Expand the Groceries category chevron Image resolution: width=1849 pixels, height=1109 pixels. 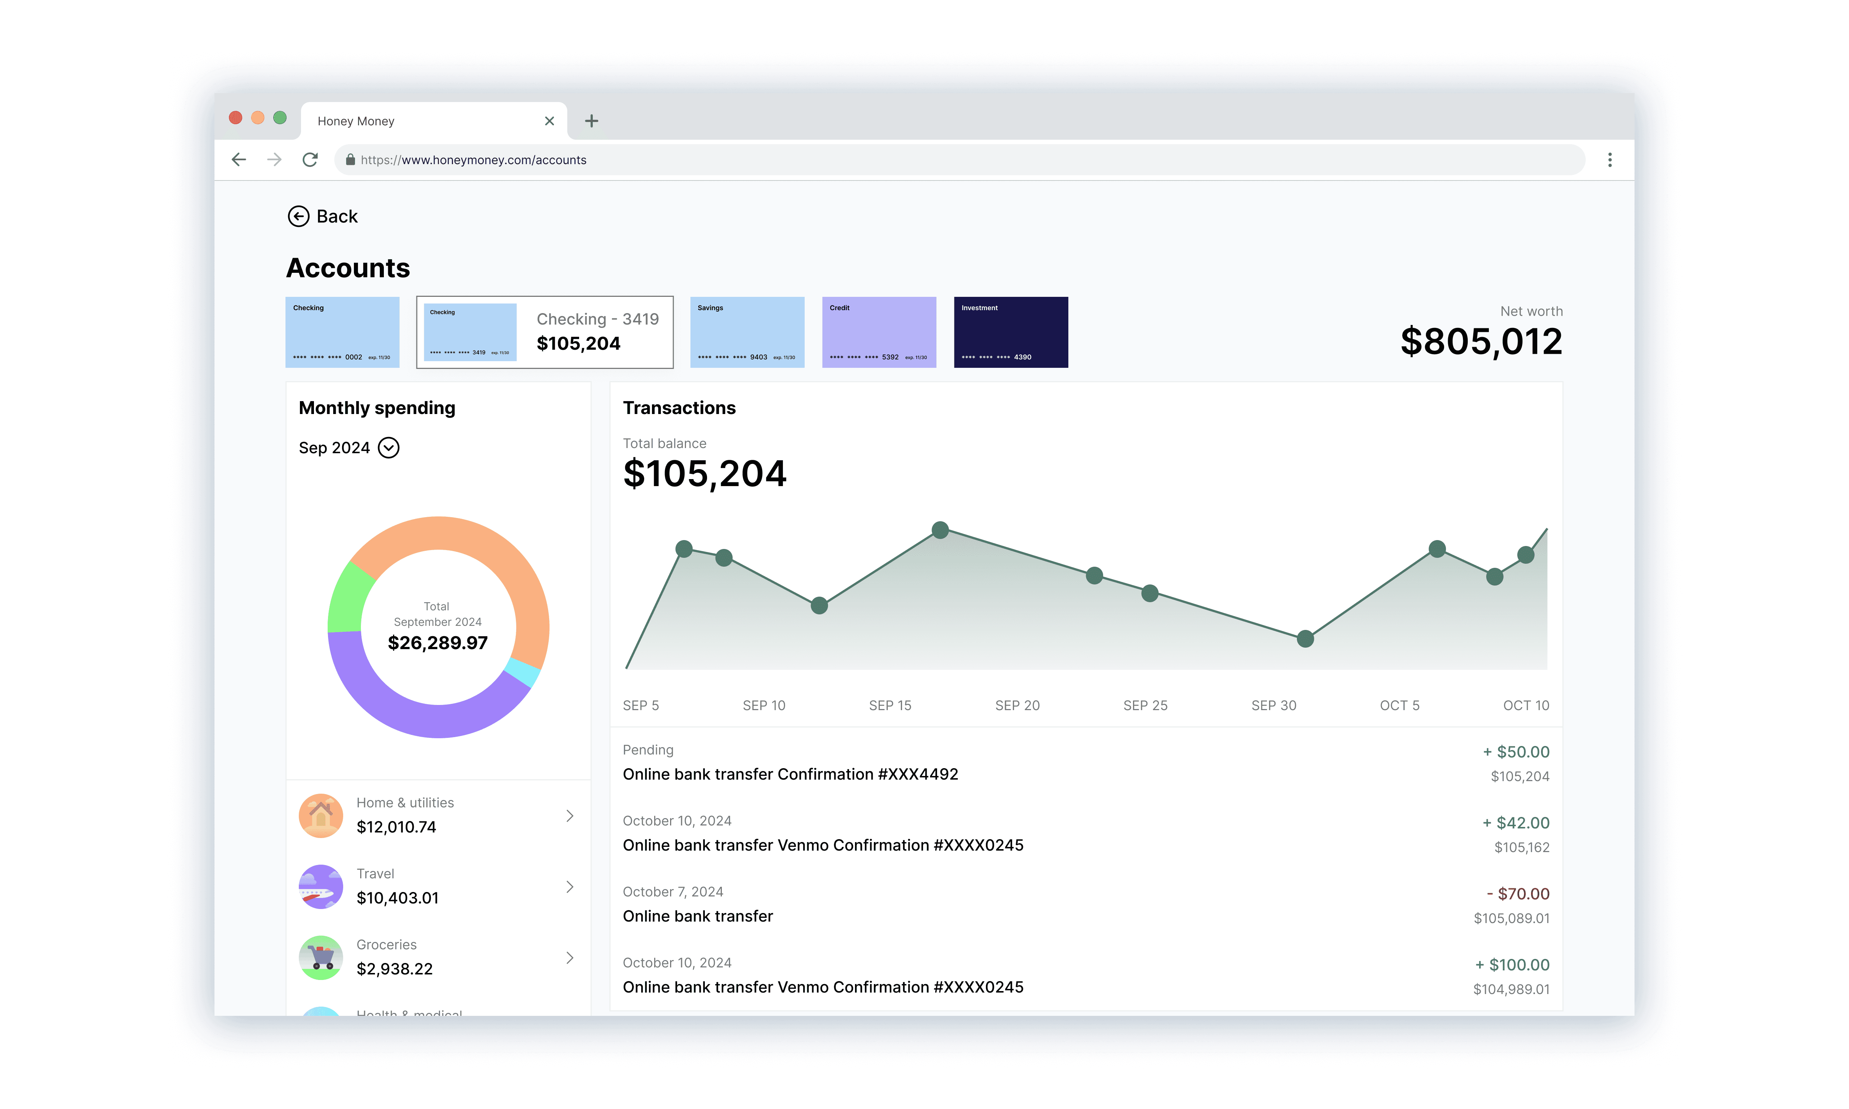pos(569,957)
